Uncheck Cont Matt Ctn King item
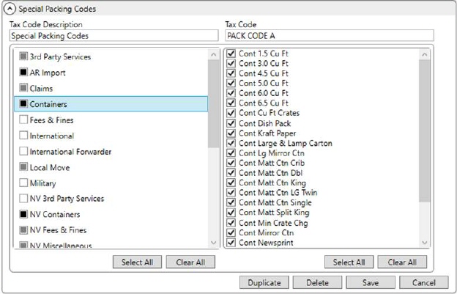The height and width of the screenshot is (294, 457). [x=231, y=183]
